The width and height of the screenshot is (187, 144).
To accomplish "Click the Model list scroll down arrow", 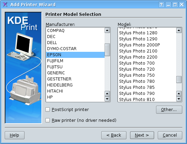I will 179,99.
